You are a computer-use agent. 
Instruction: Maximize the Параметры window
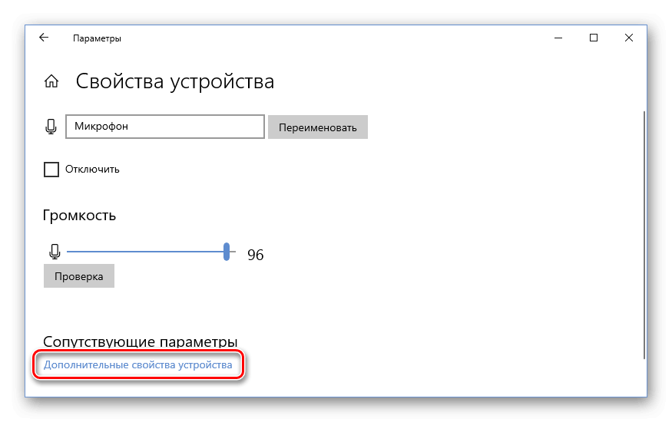pos(594,38)
